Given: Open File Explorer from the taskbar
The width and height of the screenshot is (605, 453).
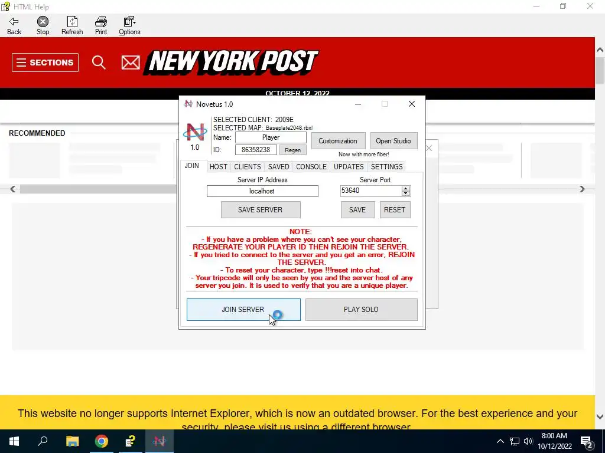Looking at the screenshot, I should (72, 441).
